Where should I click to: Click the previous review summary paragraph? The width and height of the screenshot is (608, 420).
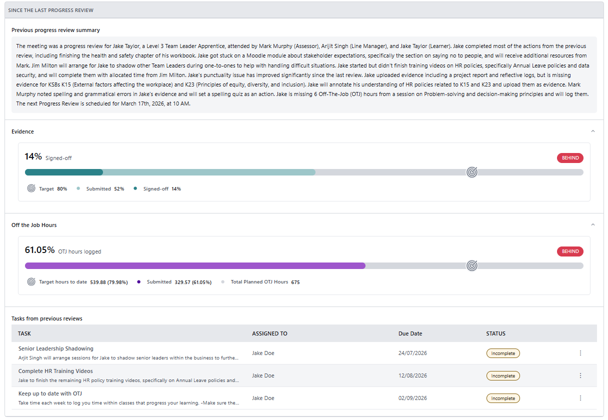click(304, 74)
